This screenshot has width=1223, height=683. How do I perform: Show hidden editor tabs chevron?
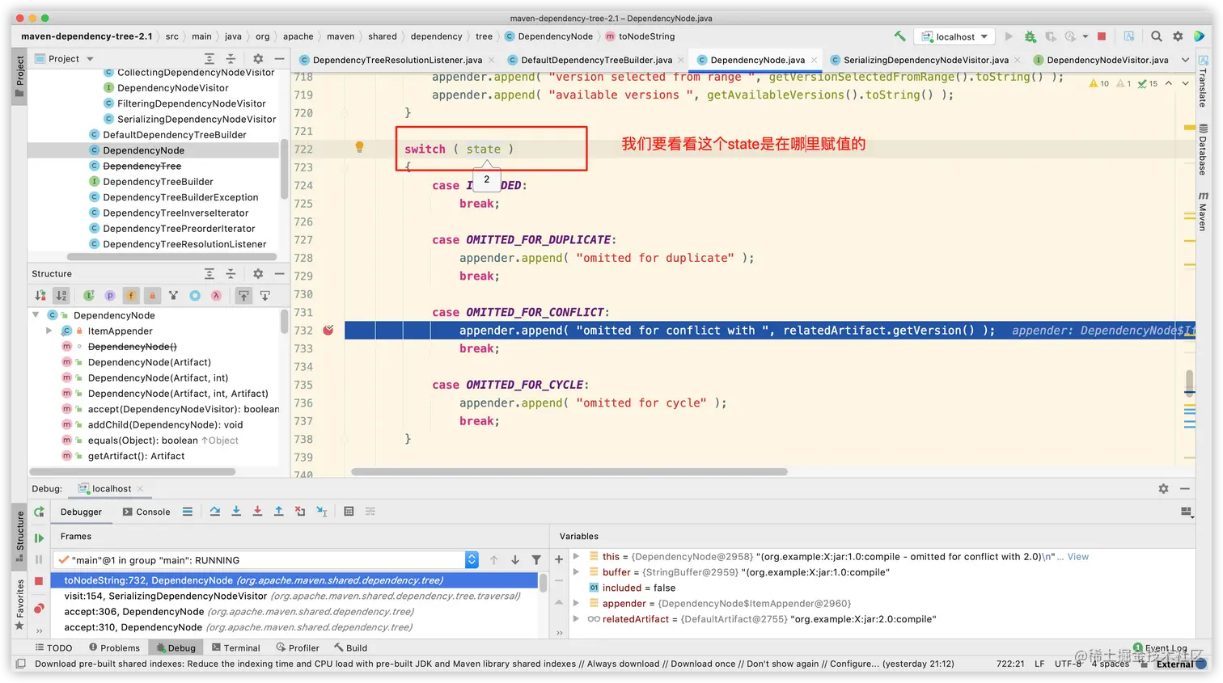pos(1186,60)
